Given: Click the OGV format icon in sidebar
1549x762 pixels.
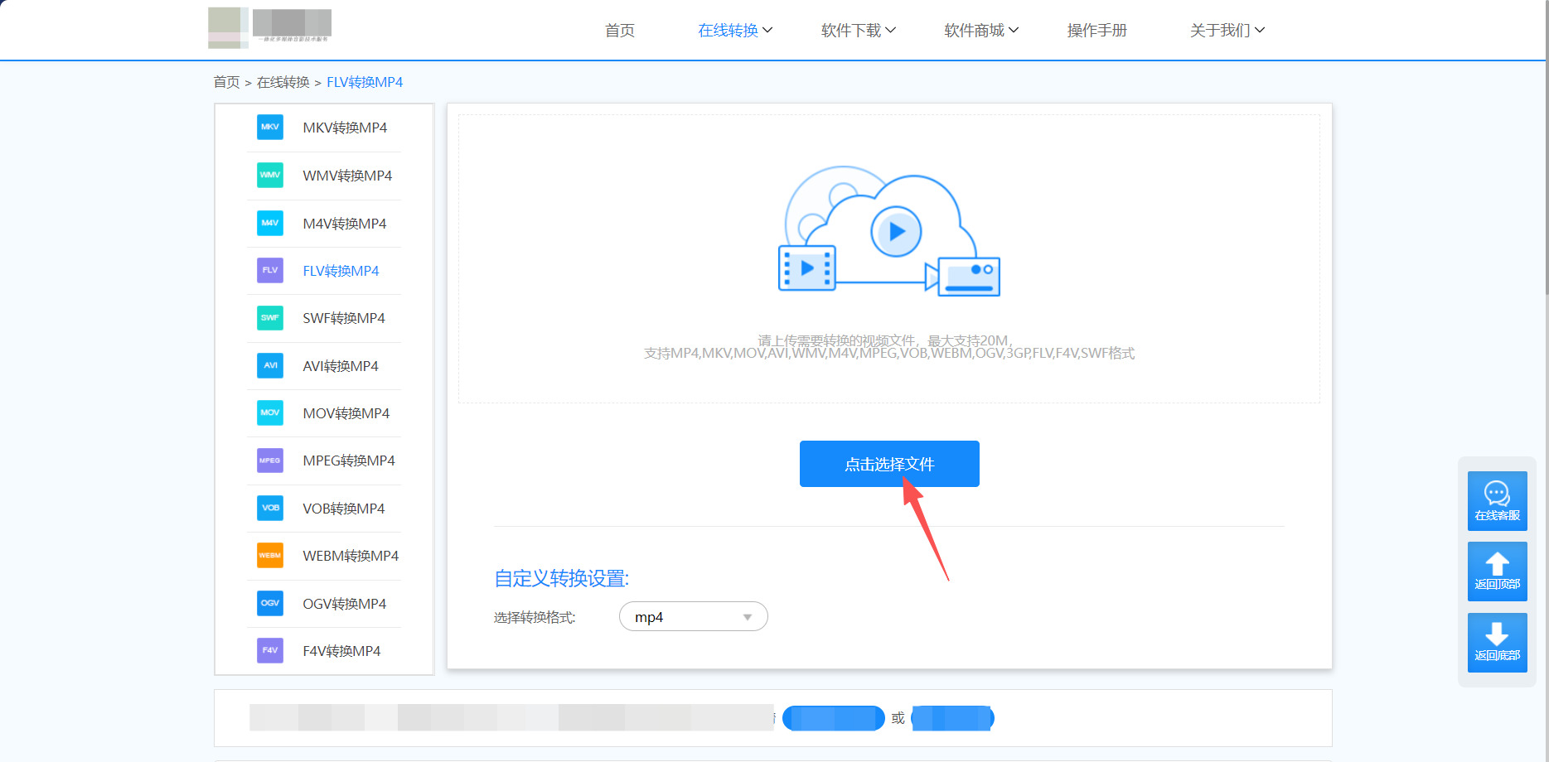Looking at the screenshot, I should (x=270, y=604).
